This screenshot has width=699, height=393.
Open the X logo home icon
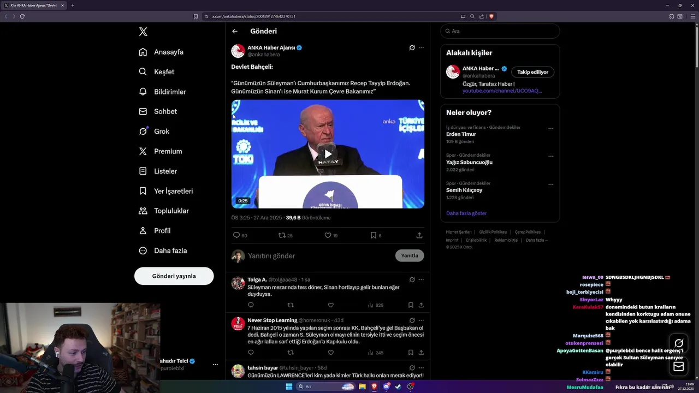tap(143, 32)
